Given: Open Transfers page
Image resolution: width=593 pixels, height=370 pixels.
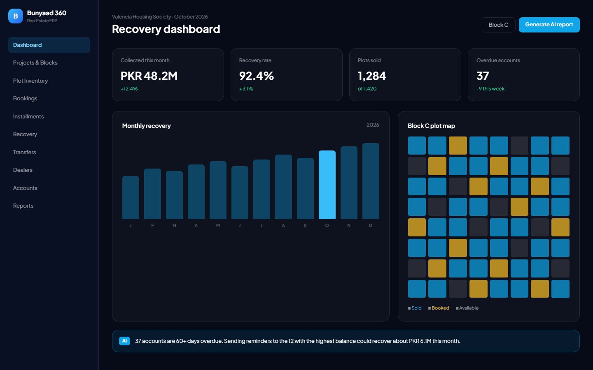Looking at the screenshot, I should click(49, 152).
